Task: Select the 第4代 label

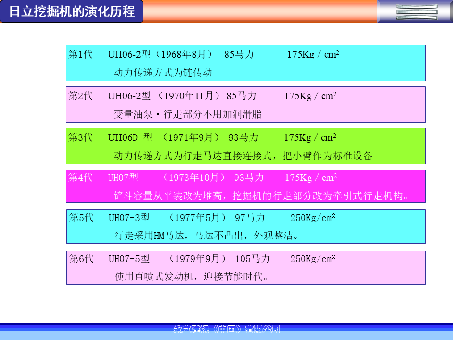Action: coord(81,178)
